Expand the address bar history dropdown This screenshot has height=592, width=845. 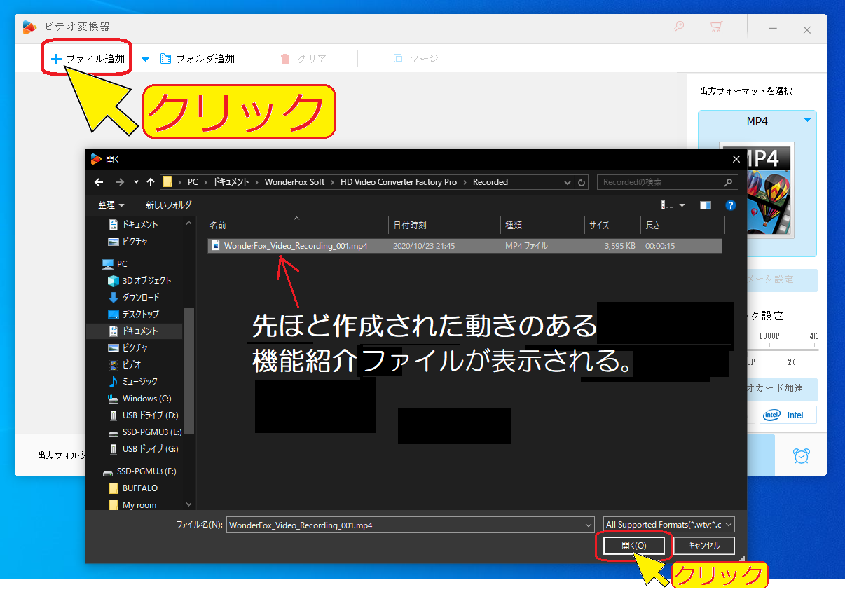[x=568, y=182]
